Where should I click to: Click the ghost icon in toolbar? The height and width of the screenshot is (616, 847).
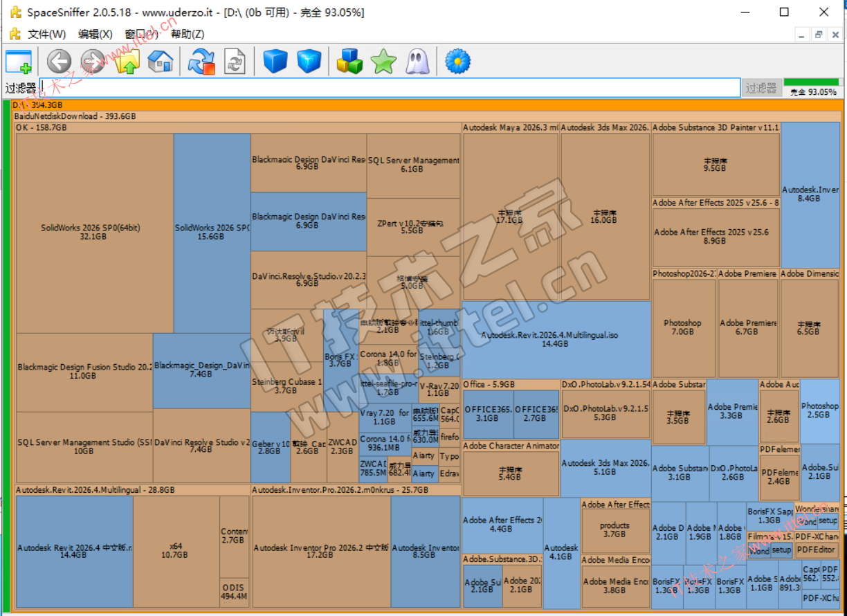pyautogui.click(x=417, y=62)
